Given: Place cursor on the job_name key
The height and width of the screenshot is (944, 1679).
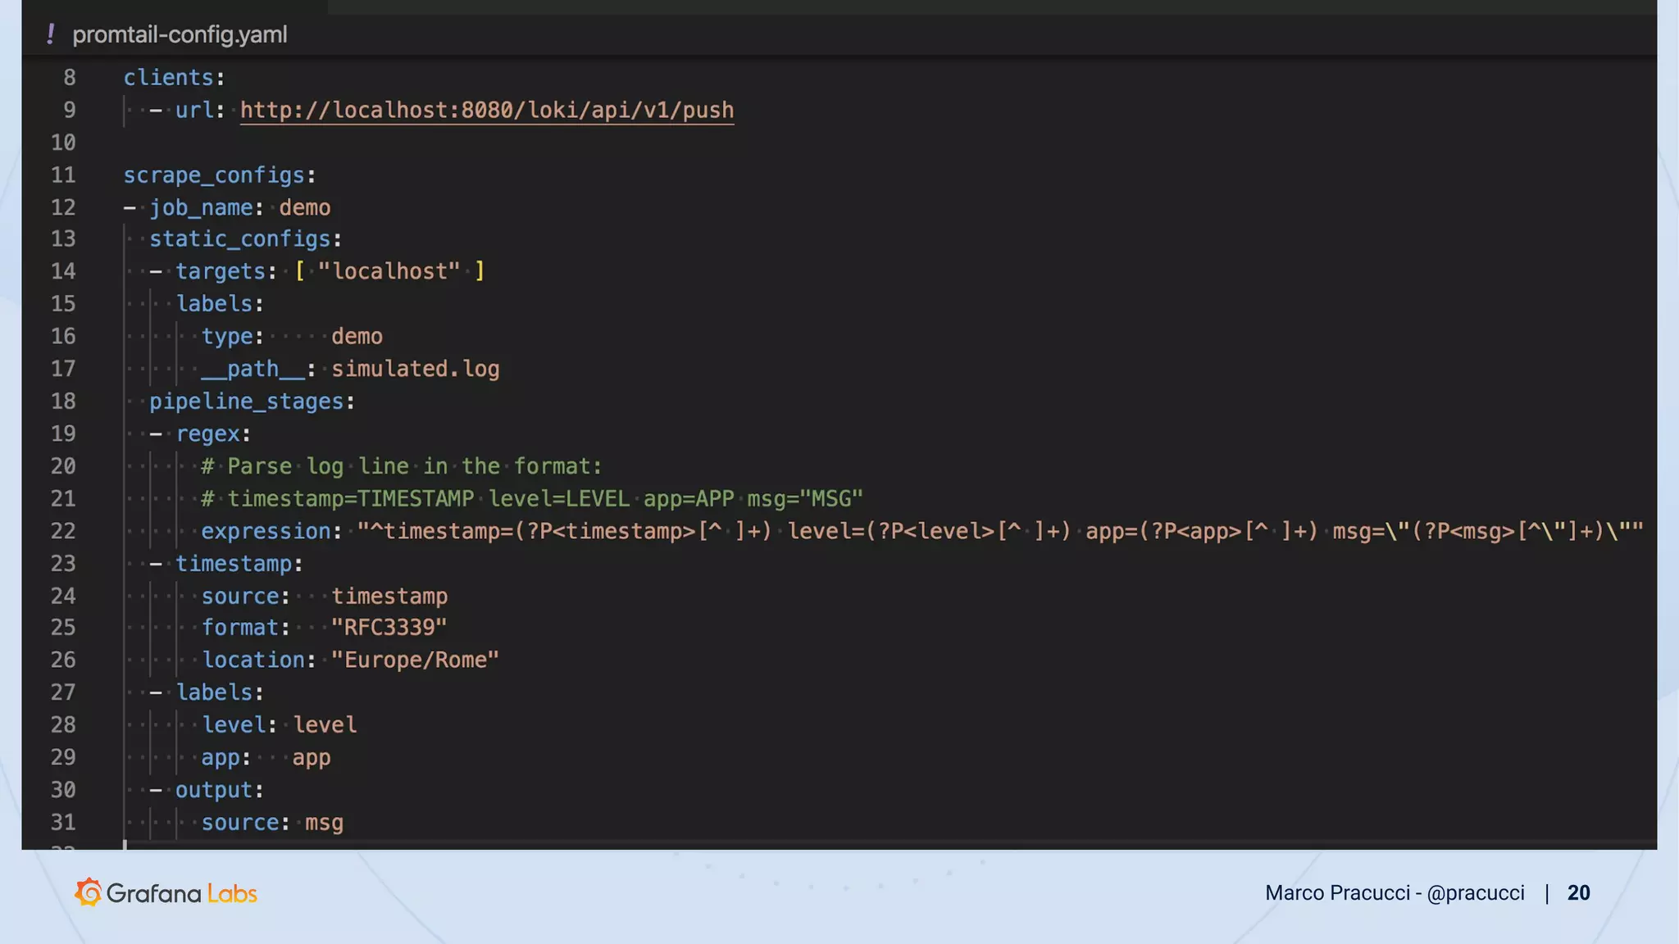Looking at the screenshot, I should [x=201, y=207].
